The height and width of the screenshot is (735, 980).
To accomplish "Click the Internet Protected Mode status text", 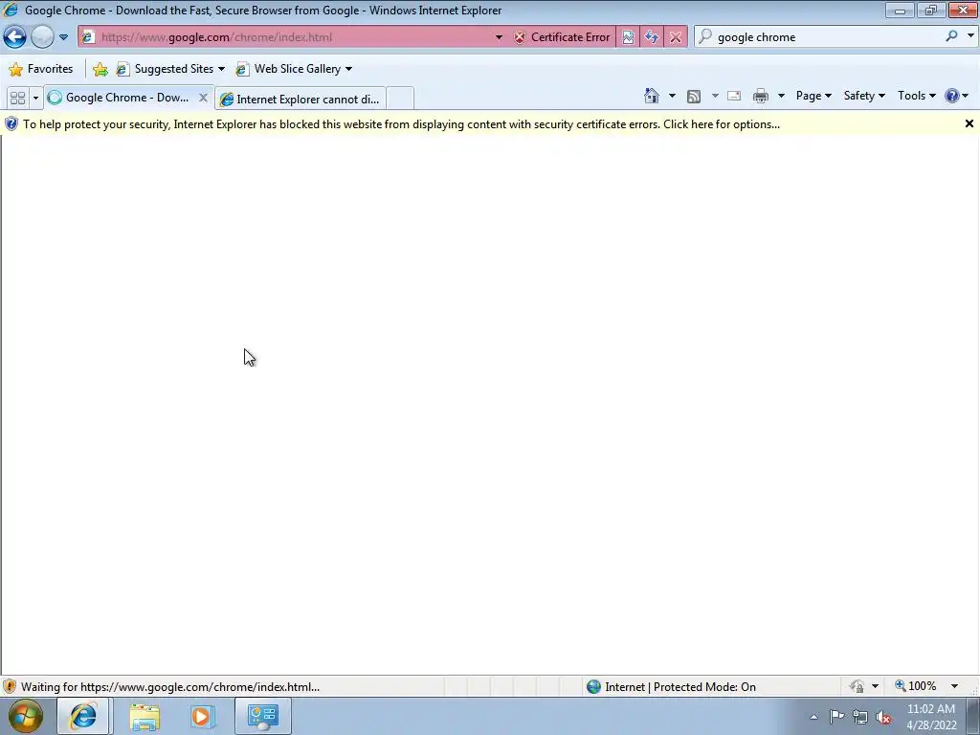I will [680, 687].
